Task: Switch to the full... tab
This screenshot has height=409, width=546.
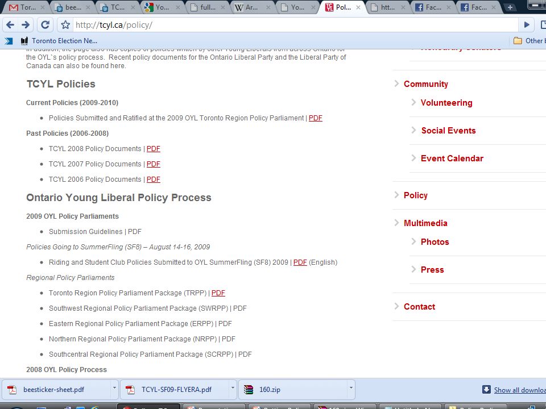Action: point(204,7)
